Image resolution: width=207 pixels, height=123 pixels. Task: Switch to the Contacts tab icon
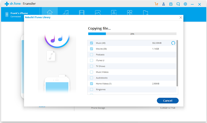tap(114, 12)
